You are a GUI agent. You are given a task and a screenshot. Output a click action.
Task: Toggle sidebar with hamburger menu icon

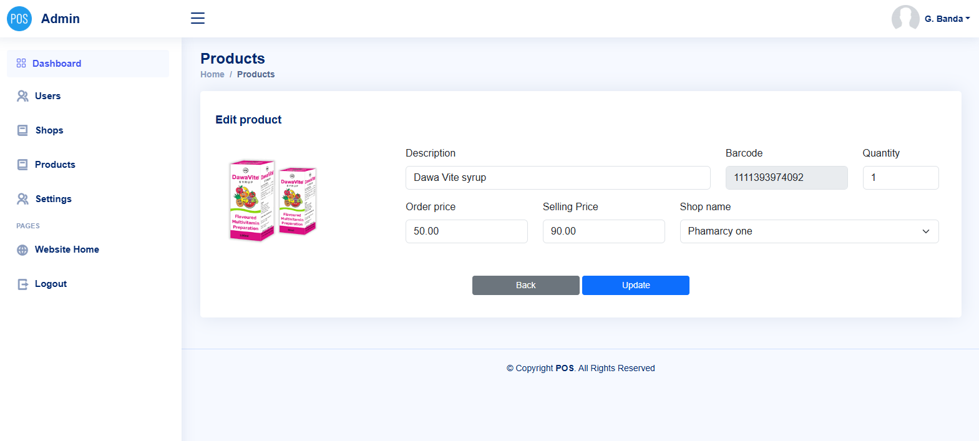click(198, 18)
